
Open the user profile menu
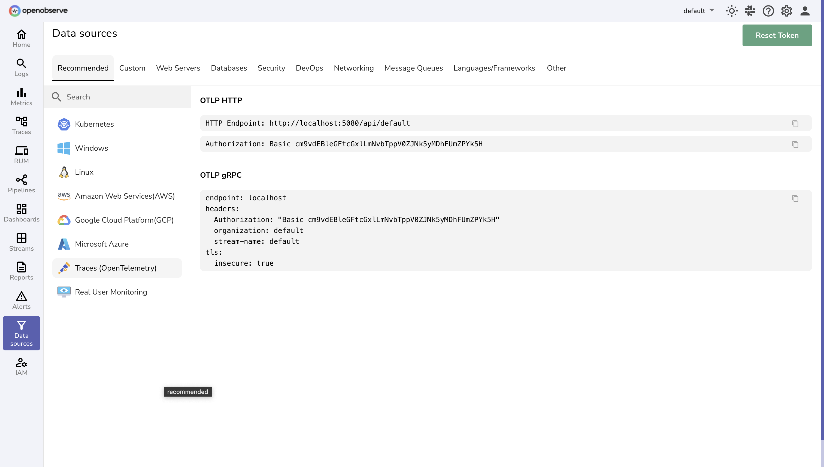click(x=804, y=11)
